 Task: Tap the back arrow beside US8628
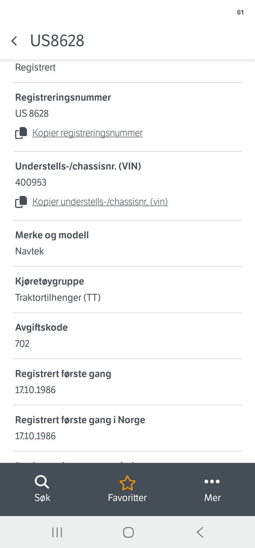pos(14,41)
